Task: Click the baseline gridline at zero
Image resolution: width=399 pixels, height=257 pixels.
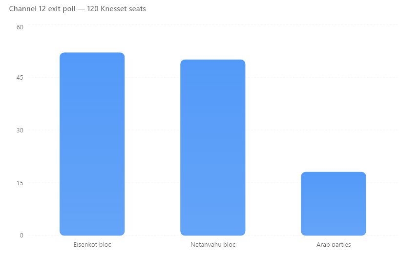Action: (x=213, y=236)
